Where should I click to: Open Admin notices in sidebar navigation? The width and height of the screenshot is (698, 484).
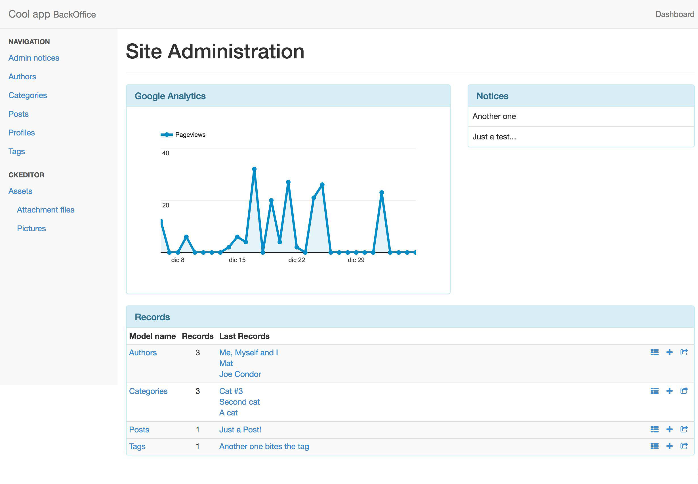34,58
